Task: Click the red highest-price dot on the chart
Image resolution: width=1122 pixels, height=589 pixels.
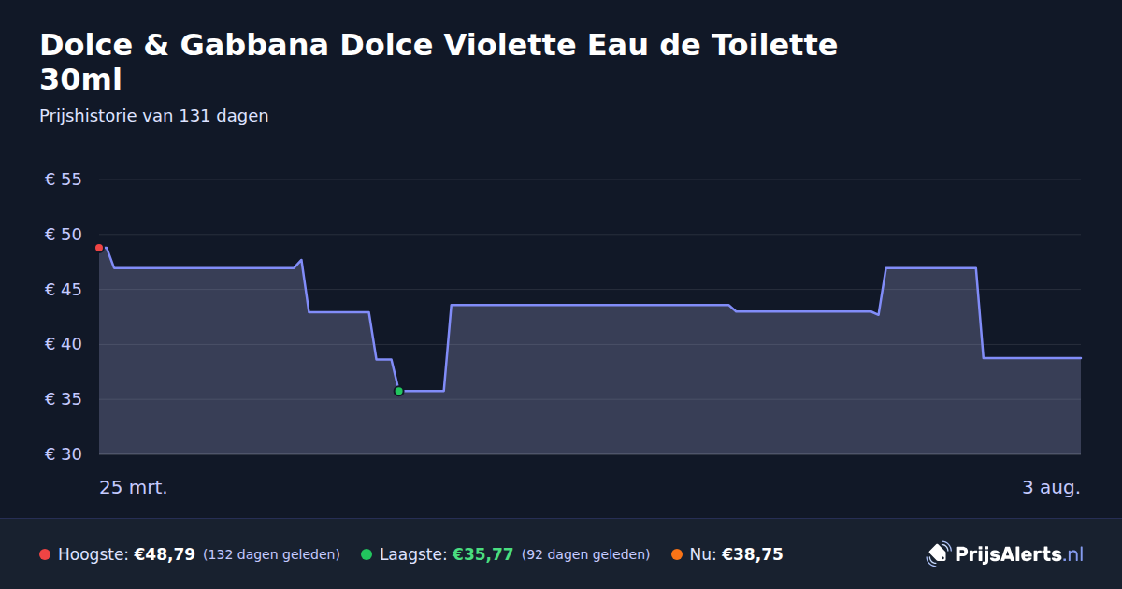Action: pyautogui.click(x=99, y=248)
